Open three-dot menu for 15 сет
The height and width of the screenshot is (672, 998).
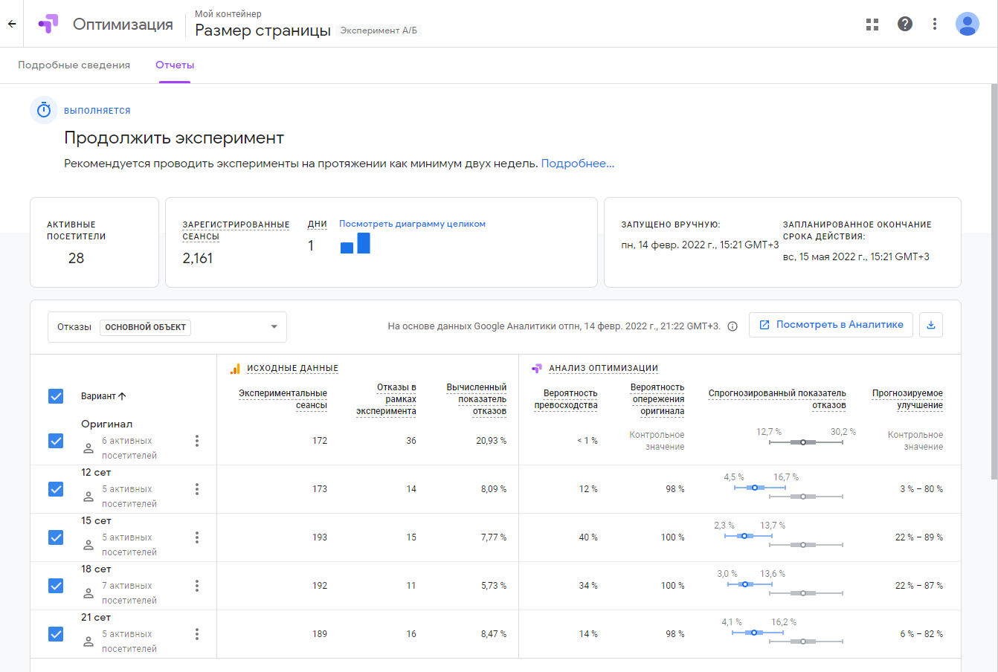pyautogui.click(x=197, y=537)
